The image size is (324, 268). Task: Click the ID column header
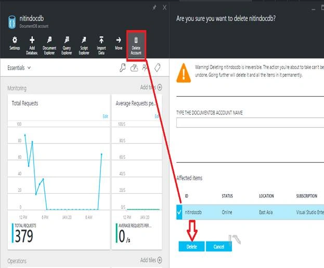point(186,196)
